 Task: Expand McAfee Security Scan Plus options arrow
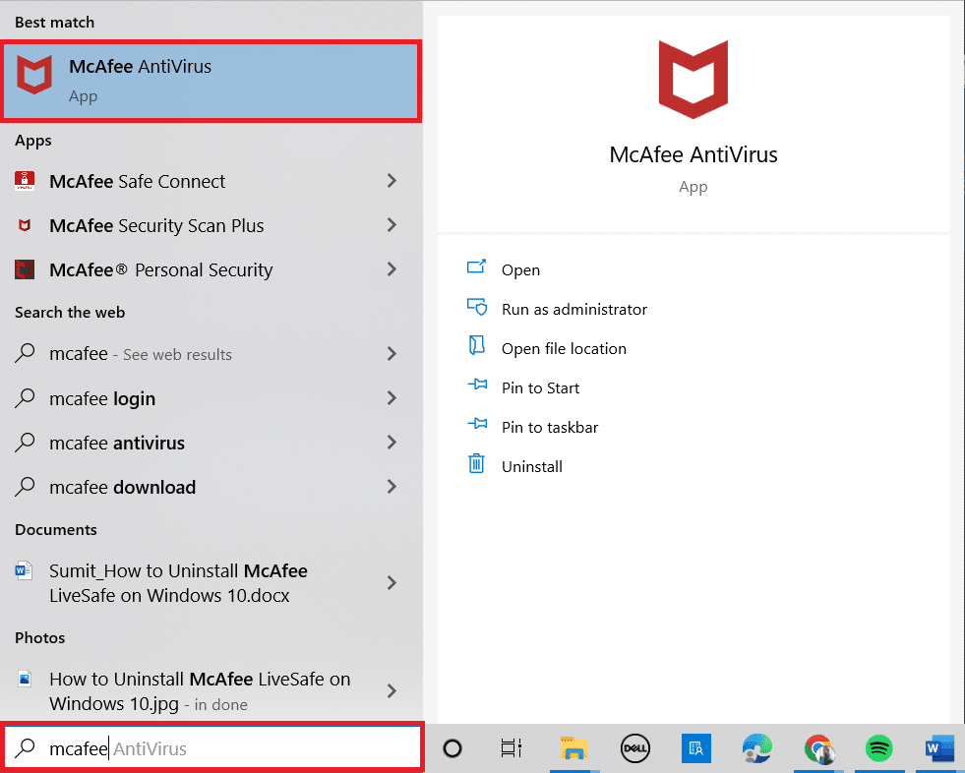point(392,224)
